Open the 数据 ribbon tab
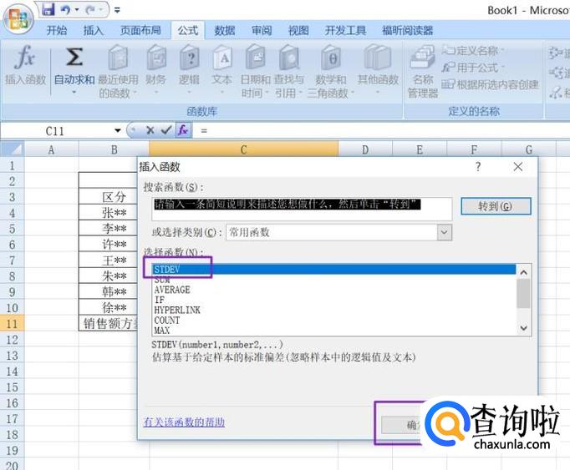570x470 pixels. [225, 30]
